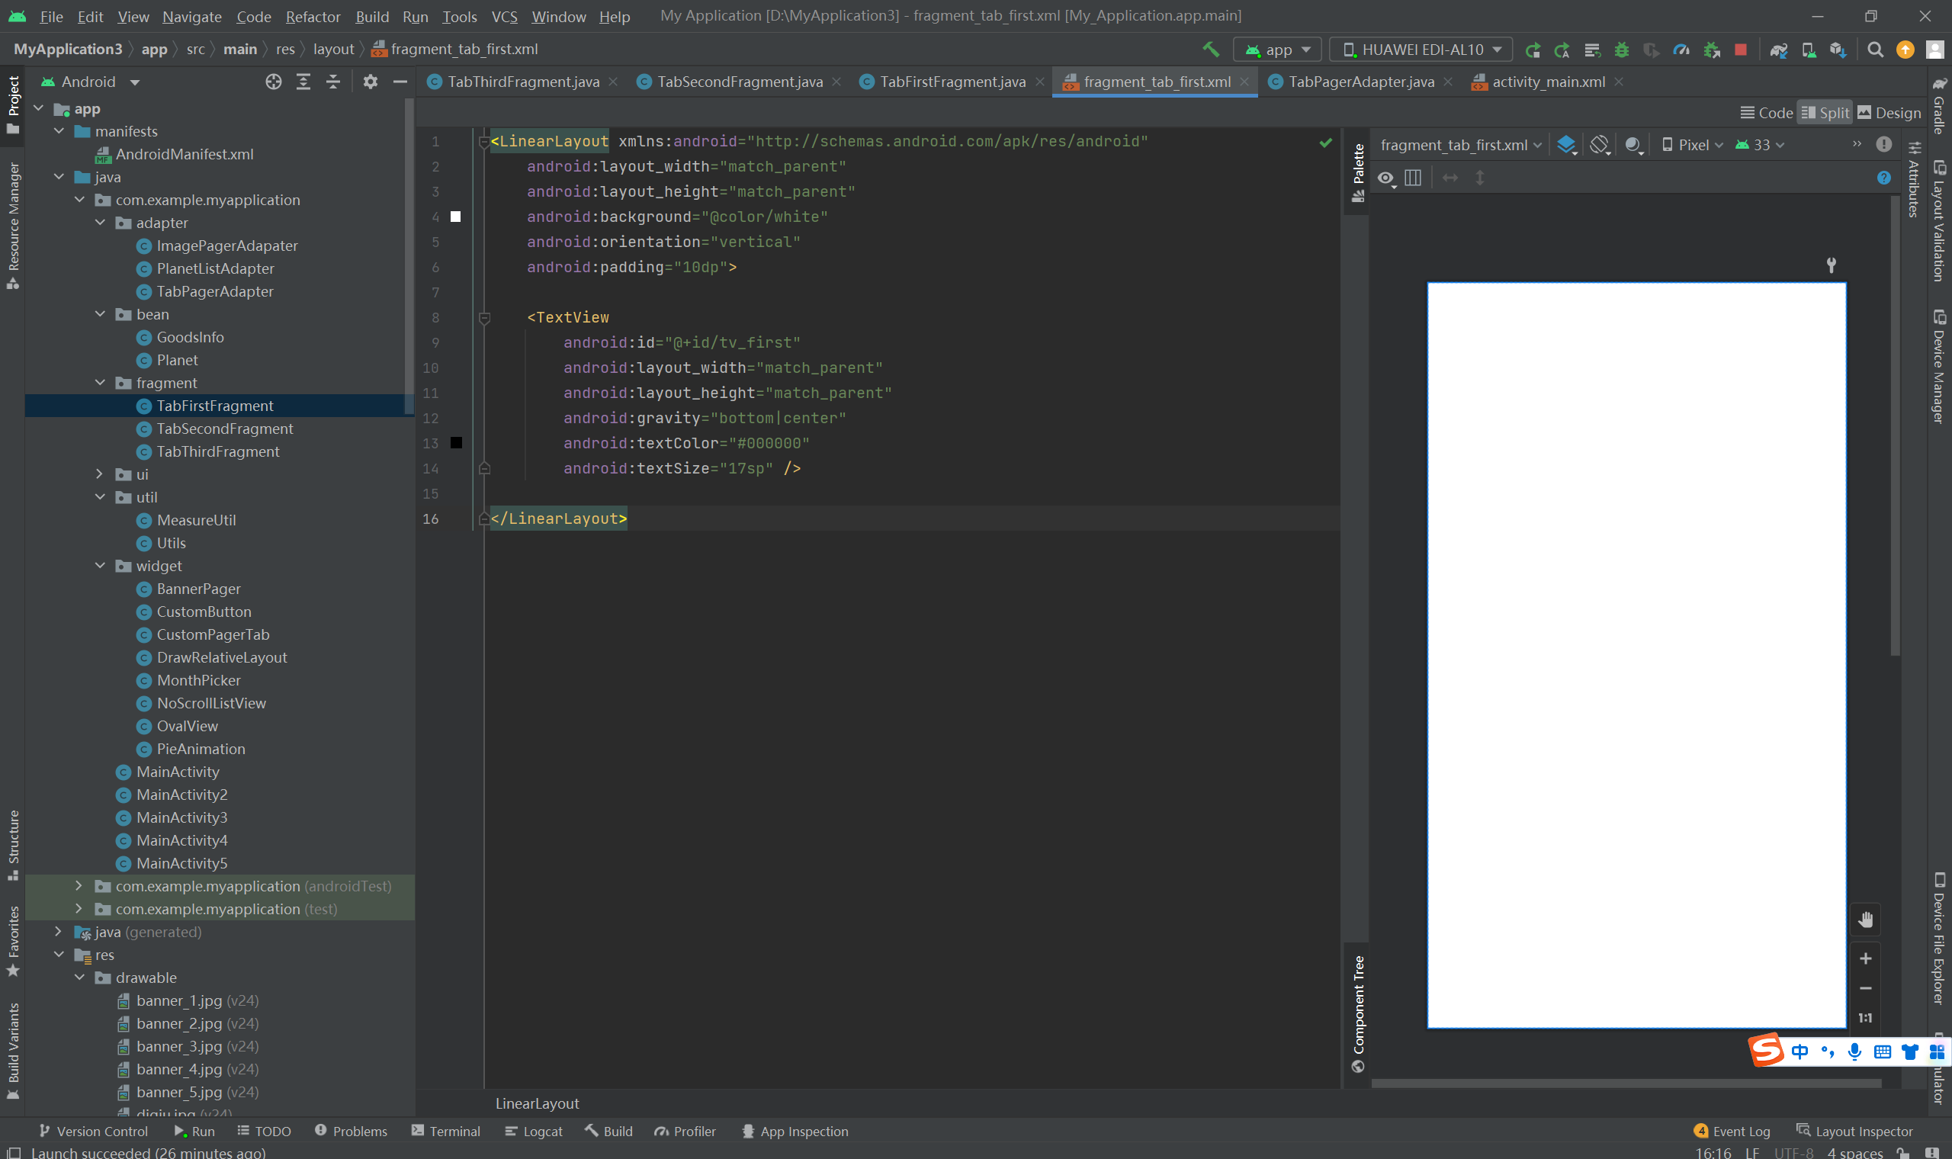1952x1159 pixels.
Task: Open the Pixel device preview dropdown
Action: 1692,144
